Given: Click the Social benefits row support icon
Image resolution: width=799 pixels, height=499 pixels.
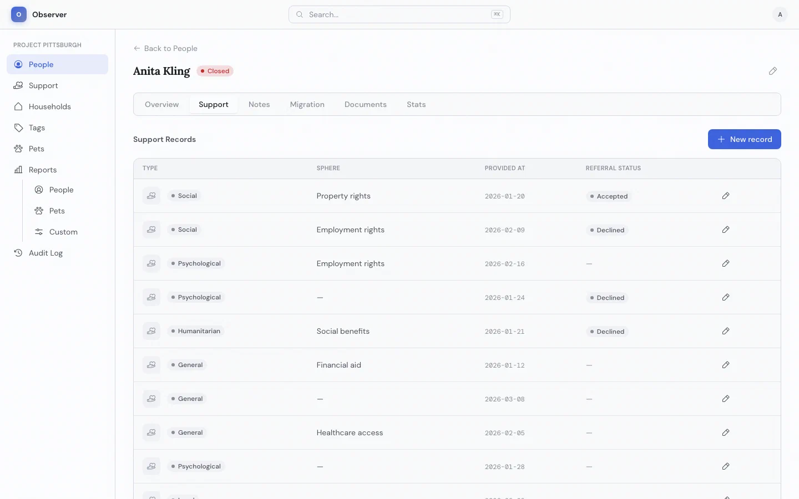Looking at the screenshot, I should point(151,331).
